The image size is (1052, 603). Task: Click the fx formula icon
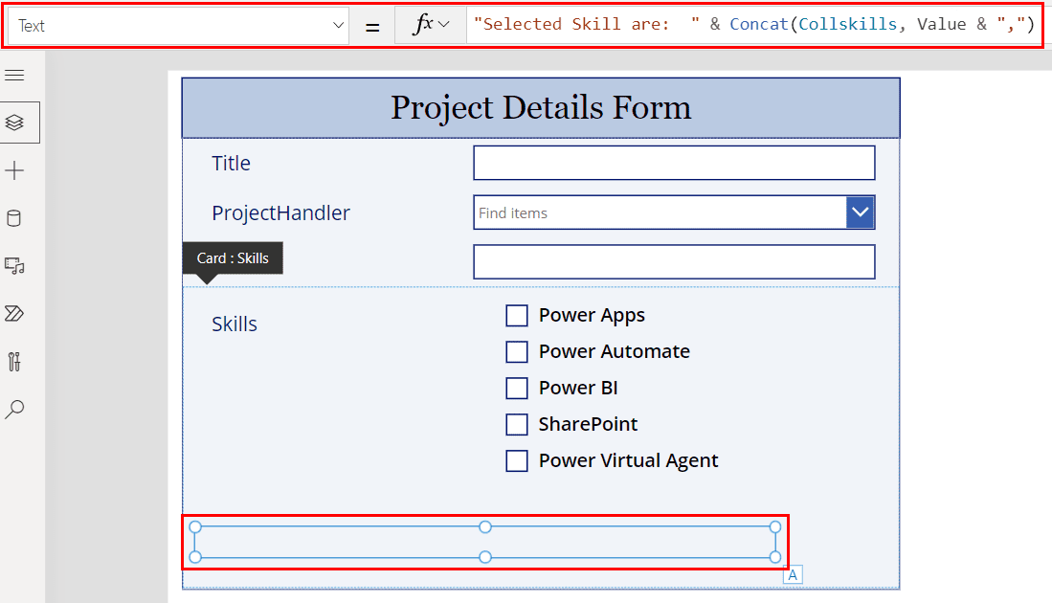coord(424,23)
